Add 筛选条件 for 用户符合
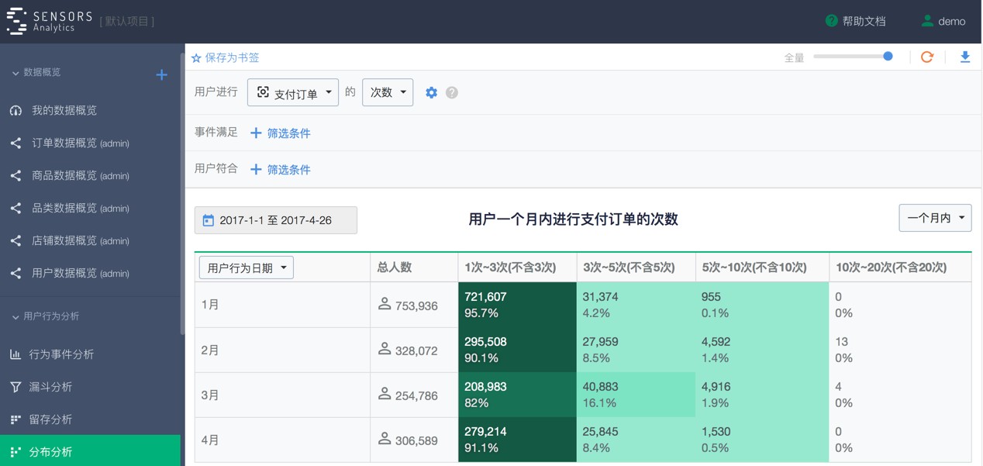Viewport: 983px width, 466px height. click(x=288, y=169)
